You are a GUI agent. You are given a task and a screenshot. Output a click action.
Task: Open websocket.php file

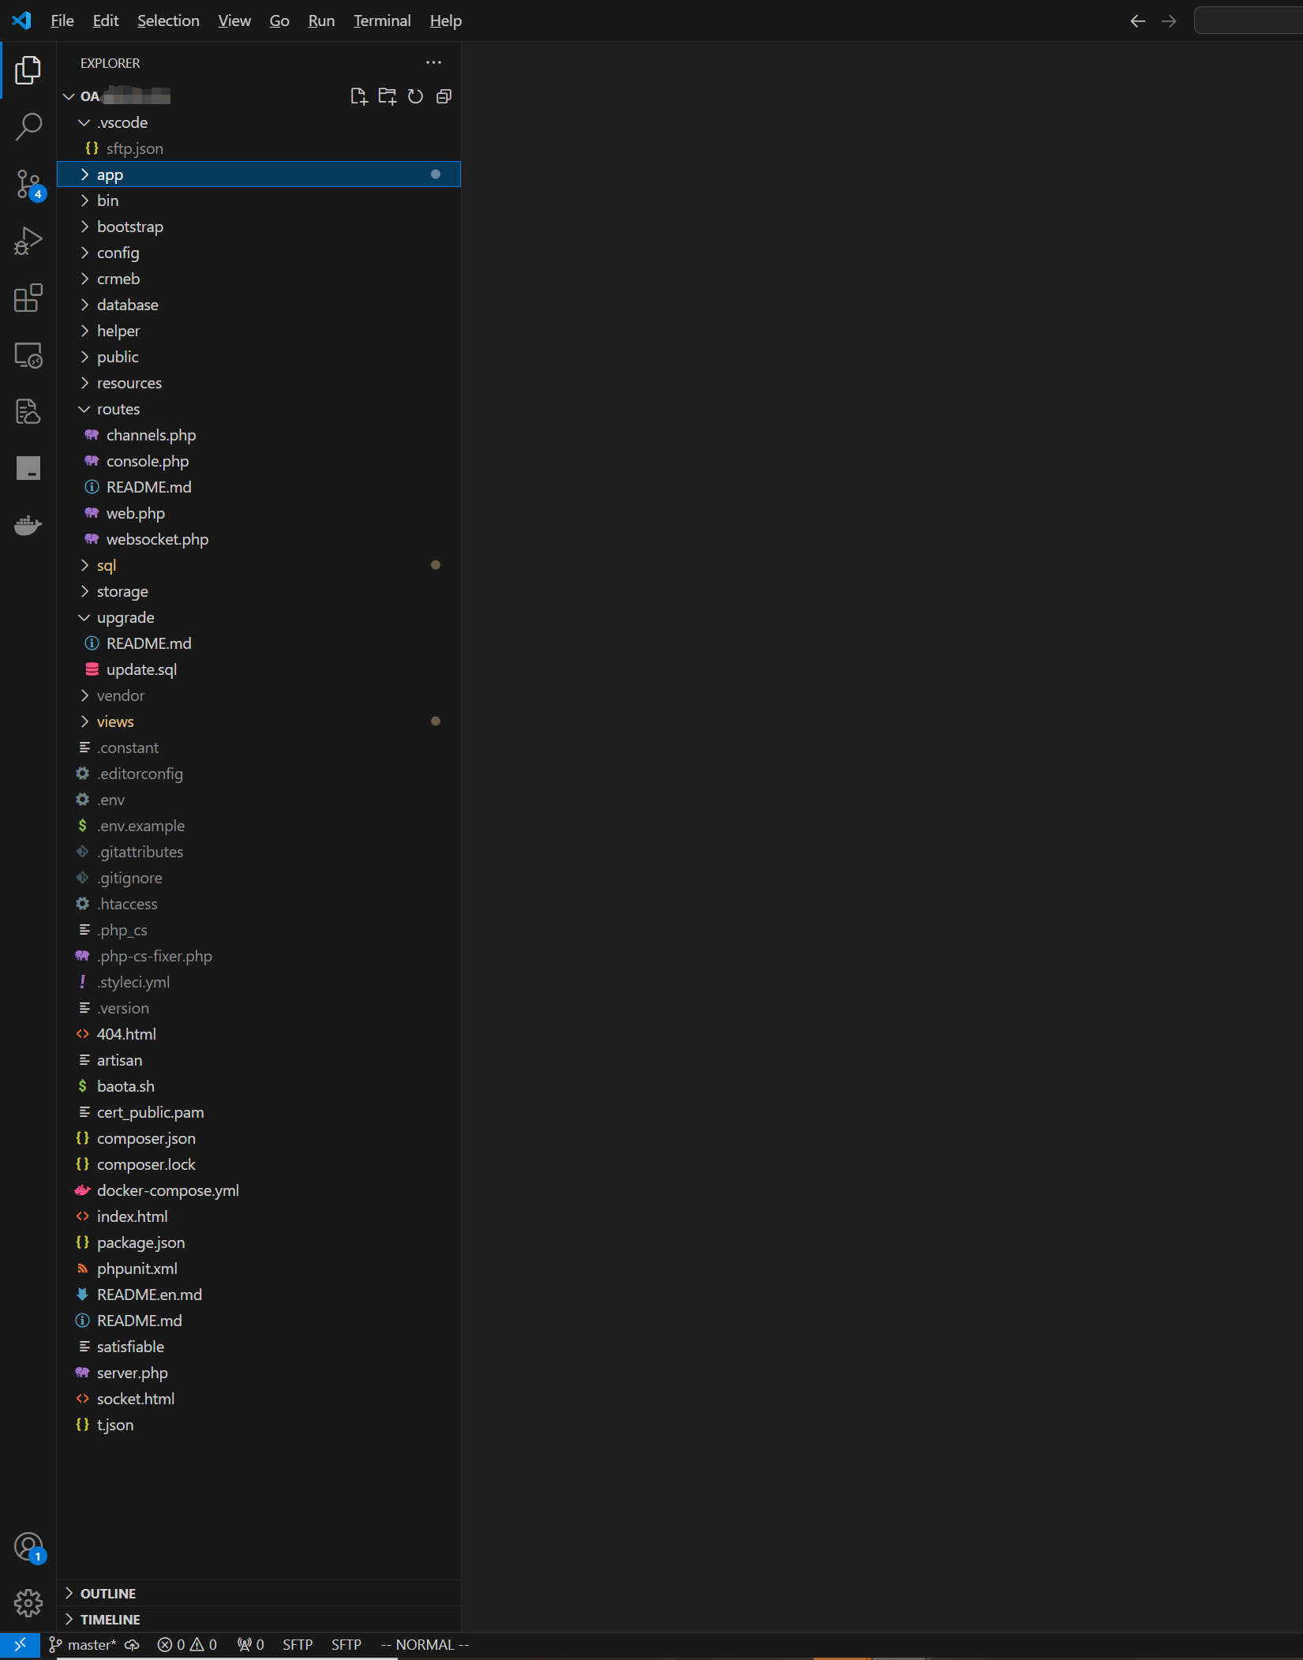click(259, 539)
